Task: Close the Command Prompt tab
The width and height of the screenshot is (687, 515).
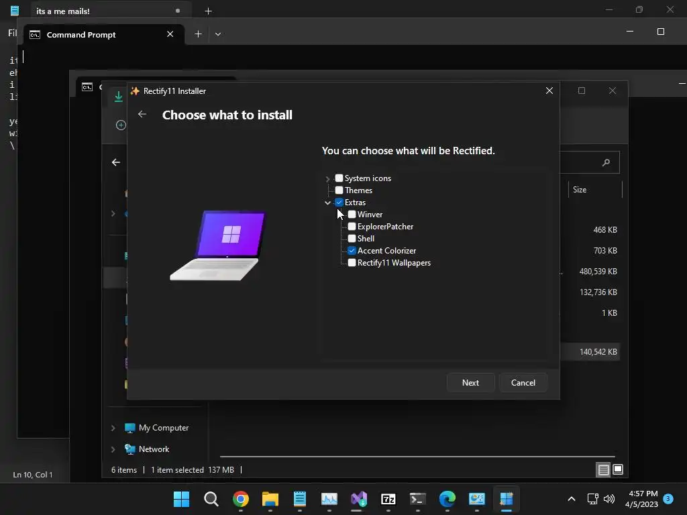Action: (170, 34)
